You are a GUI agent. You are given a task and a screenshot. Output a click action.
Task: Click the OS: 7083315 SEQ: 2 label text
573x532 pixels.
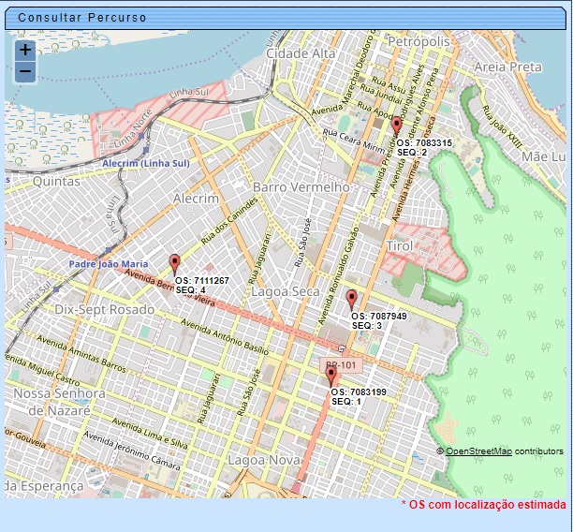pos(424,147)
